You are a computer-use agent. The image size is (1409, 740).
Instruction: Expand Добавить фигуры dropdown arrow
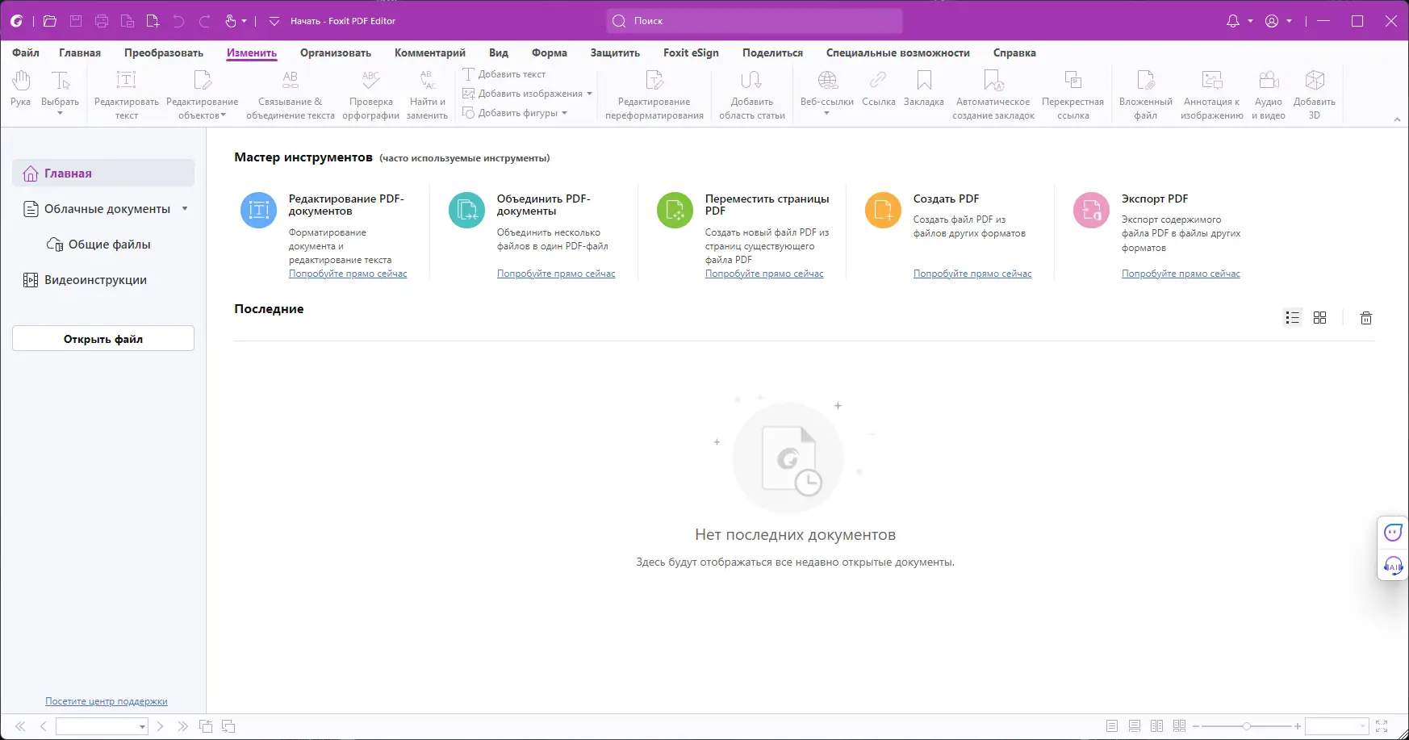pyautogui.click(x=564, y=113)
